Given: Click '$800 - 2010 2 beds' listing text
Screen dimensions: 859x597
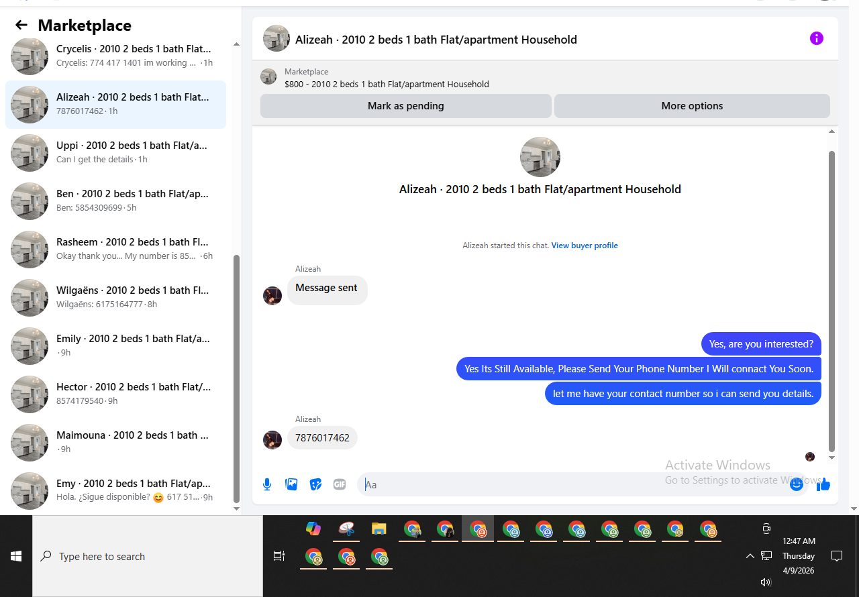Looking at the screenshot, I should point(387,85).
